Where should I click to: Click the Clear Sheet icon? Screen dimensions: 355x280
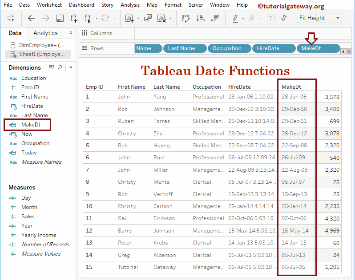(x=161, y=18)
